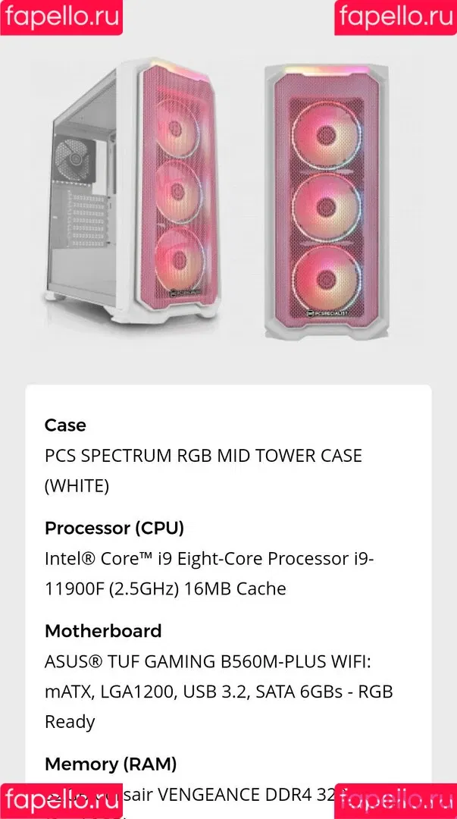Click the bottom RGB fan on the front-view case
The image size is (457, 819).
327,280
